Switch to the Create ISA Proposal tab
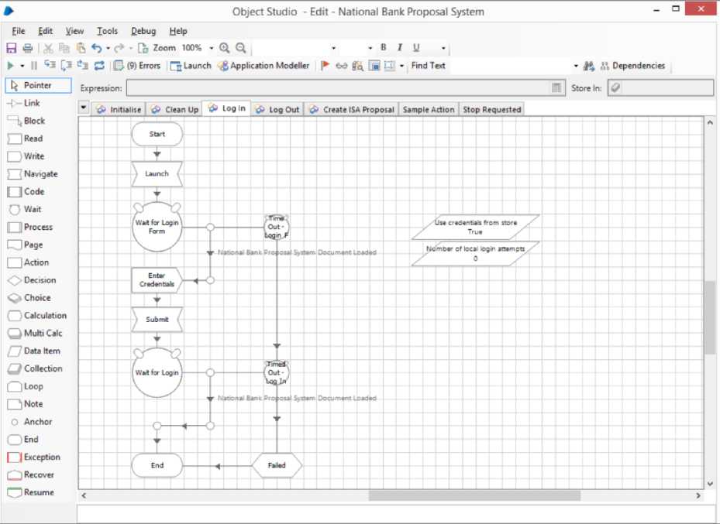 pos(352,110)
